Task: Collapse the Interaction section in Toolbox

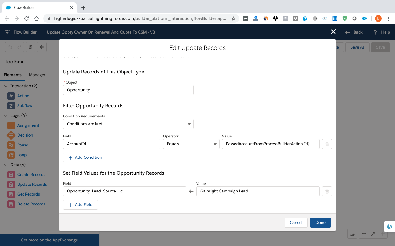Action: [x=6, y=86]
